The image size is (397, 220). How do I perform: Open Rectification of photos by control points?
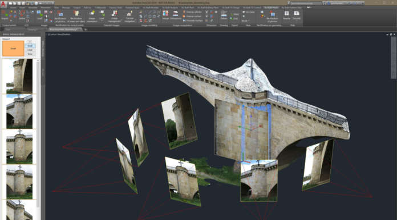60,16
